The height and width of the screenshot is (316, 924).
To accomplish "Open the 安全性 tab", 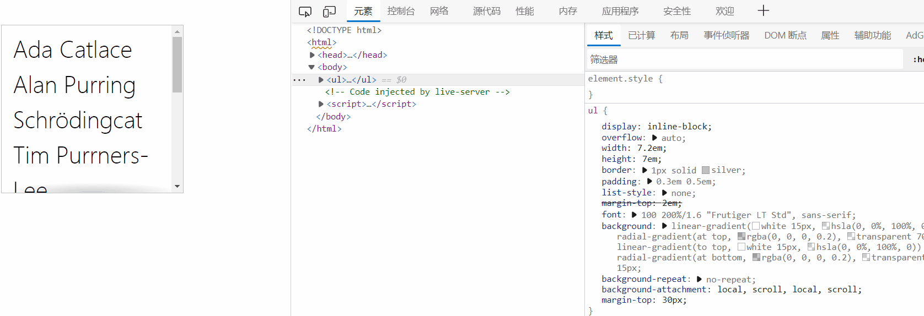I will tap(677, 11).
